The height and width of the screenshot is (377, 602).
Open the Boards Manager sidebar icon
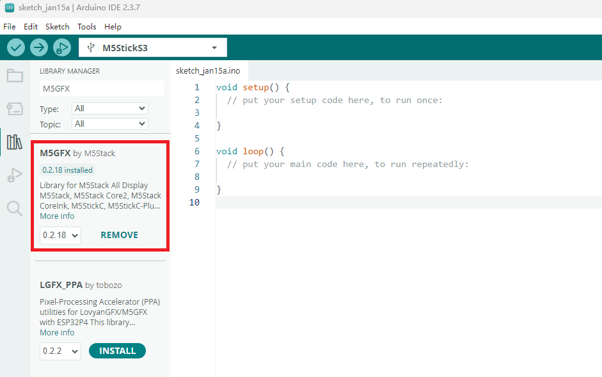tap(15, 109)
